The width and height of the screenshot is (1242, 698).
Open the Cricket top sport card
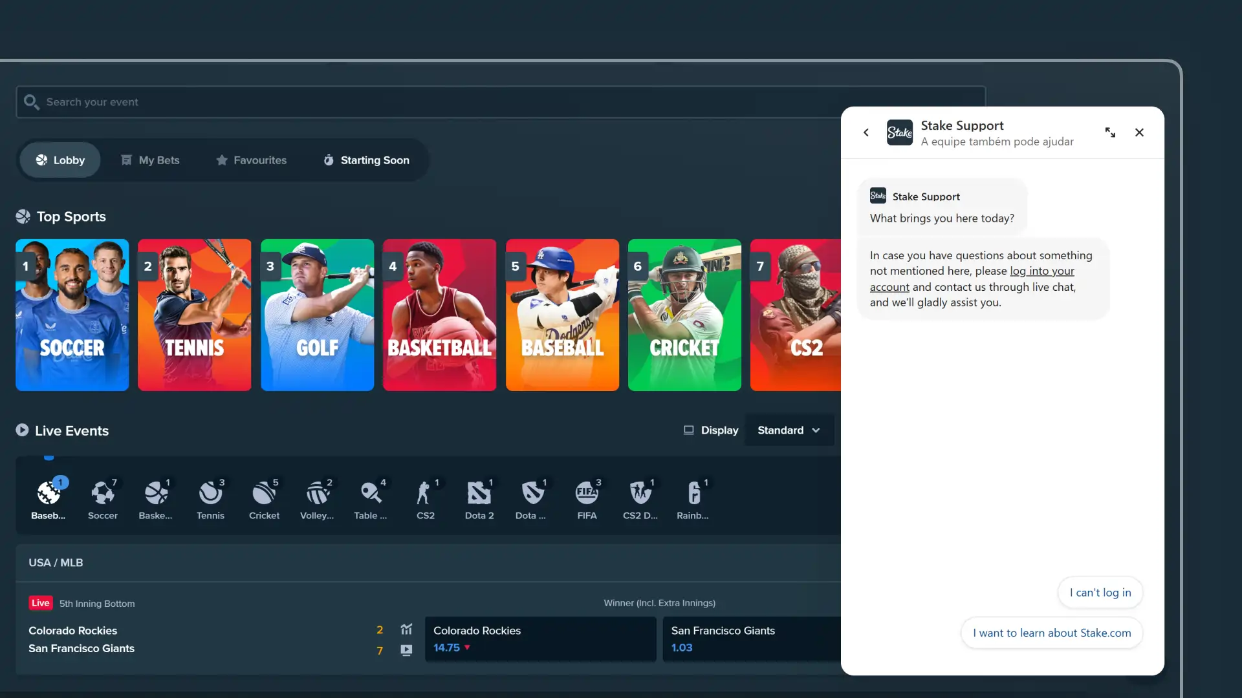(x=684, y=315)
